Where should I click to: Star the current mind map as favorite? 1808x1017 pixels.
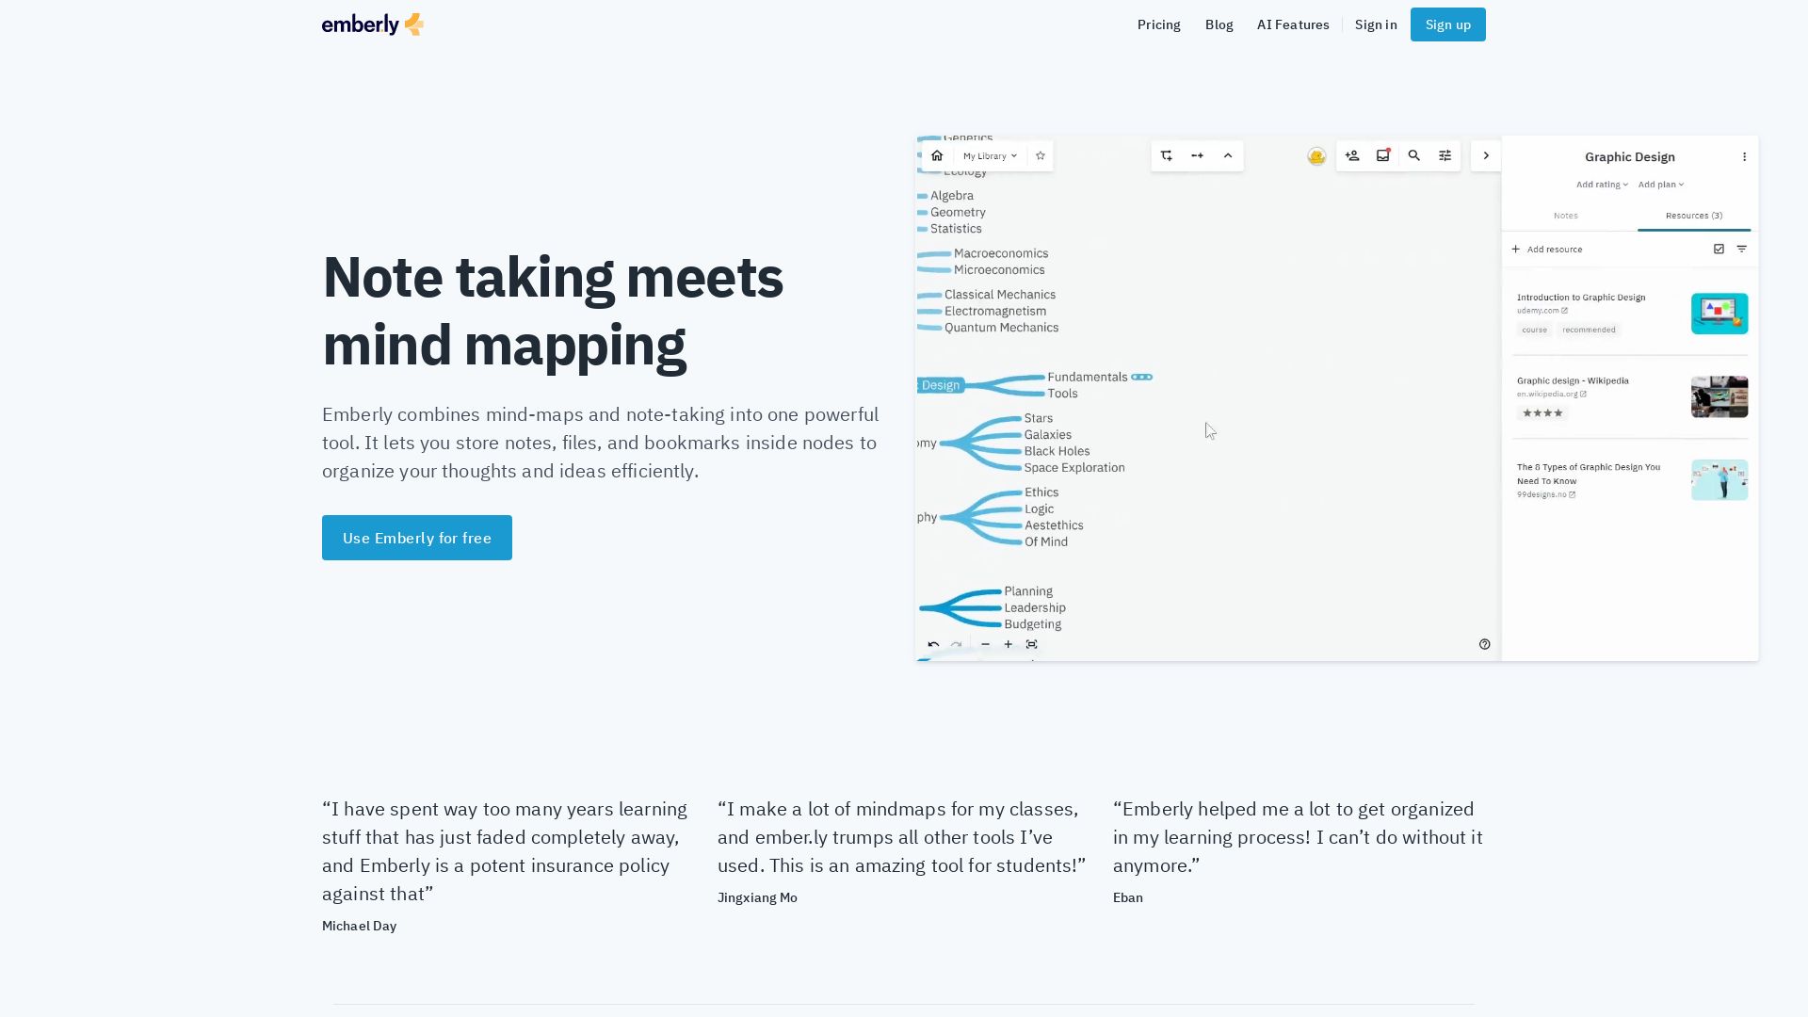coord(1040,155)
